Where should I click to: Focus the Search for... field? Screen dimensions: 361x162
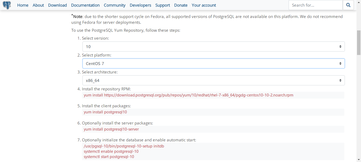pos(316,5)
